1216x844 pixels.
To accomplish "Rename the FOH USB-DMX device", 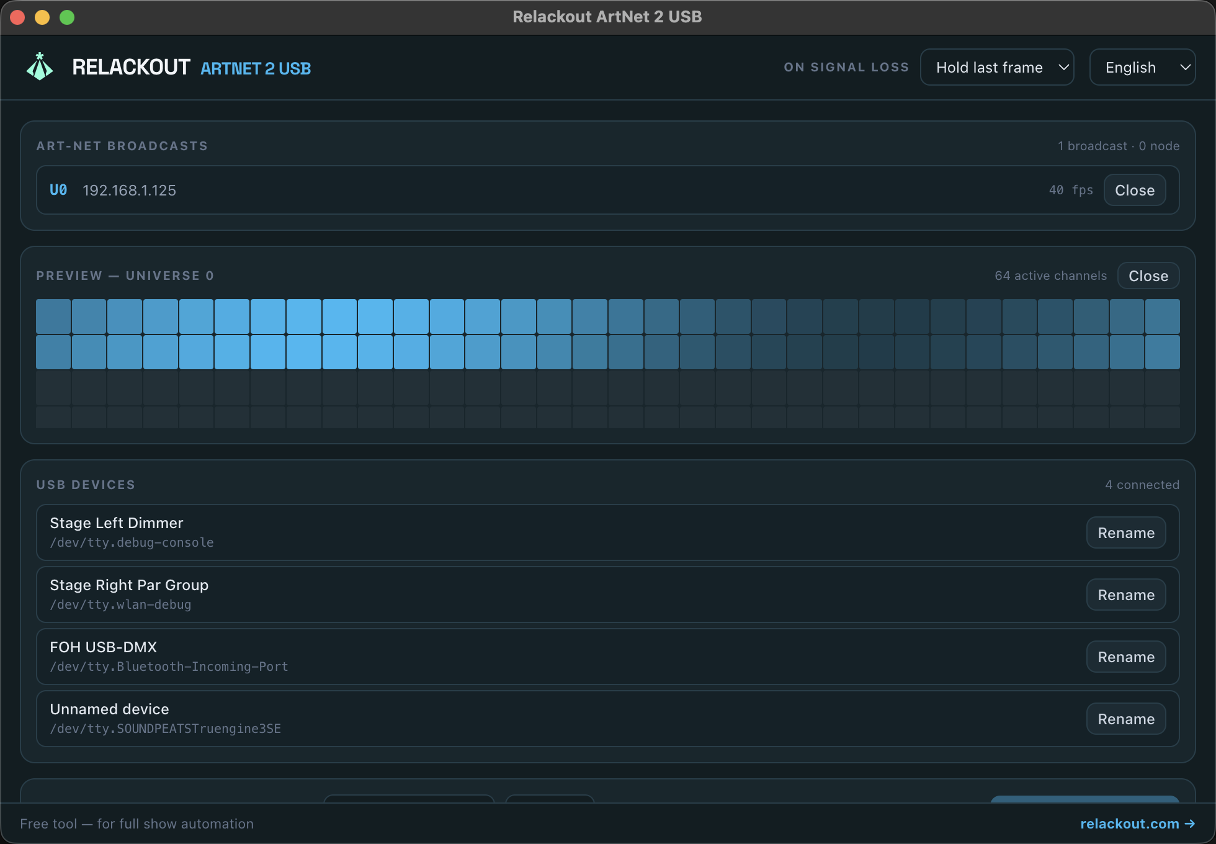I will point(1126,657).
